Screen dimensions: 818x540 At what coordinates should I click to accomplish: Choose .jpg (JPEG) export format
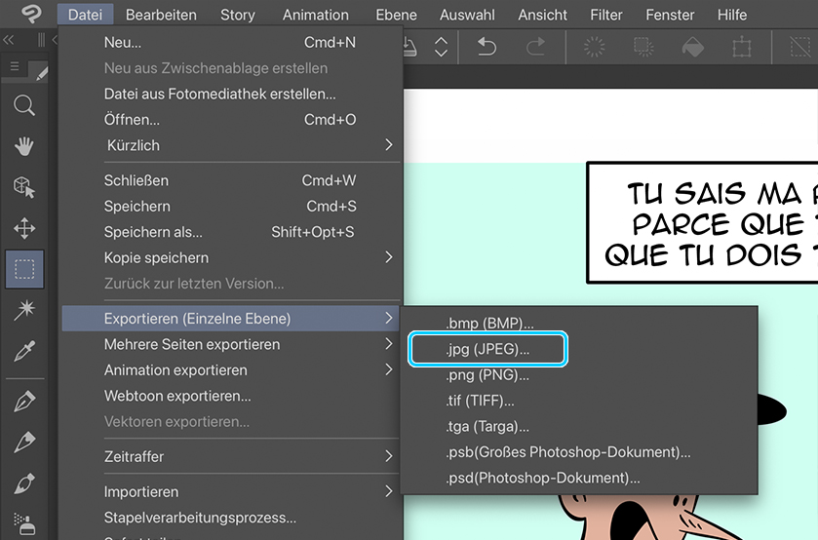pos(487,349)
